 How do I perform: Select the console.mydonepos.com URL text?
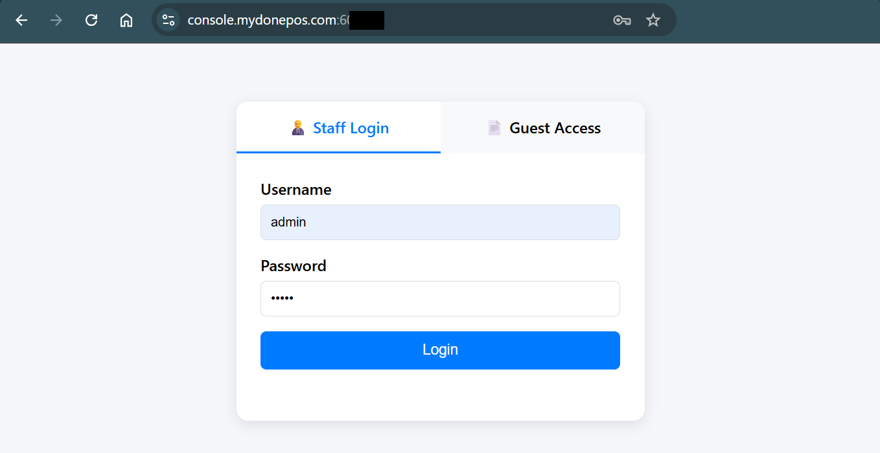261,20
